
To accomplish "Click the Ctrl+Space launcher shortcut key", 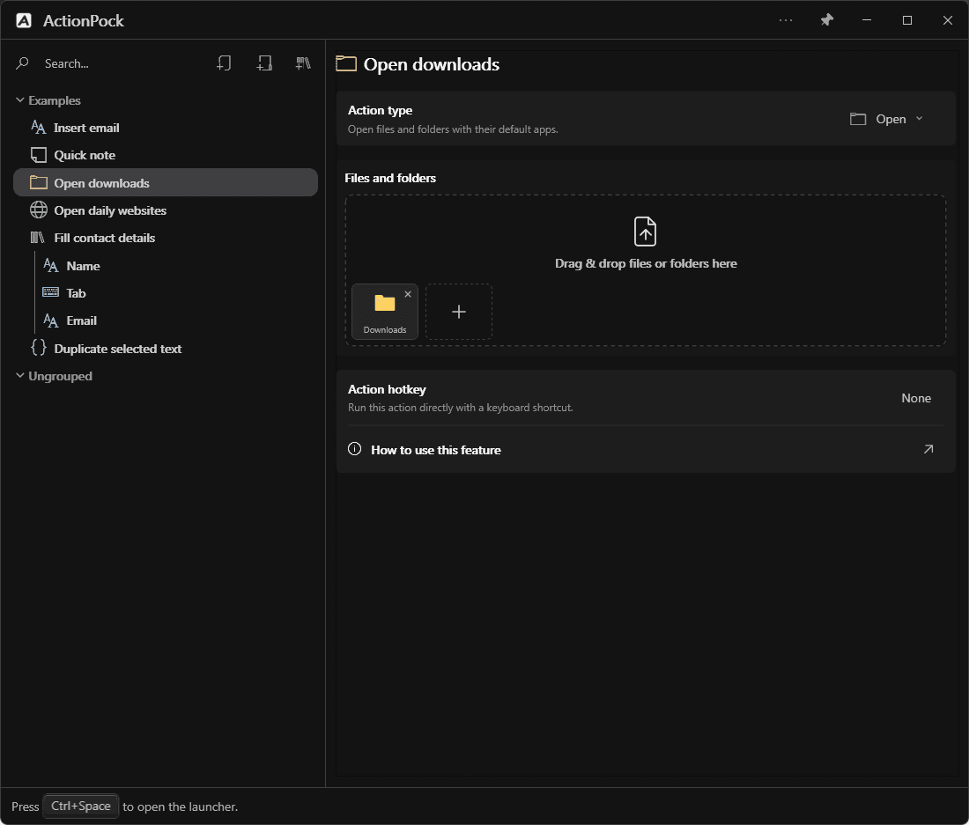I will pos(81,806).
